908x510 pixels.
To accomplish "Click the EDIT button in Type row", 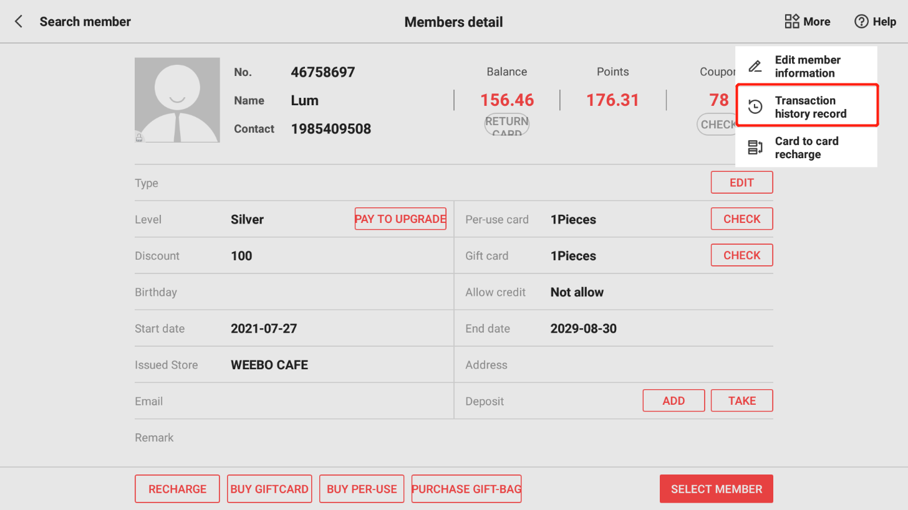I will [x=741, y=182].
